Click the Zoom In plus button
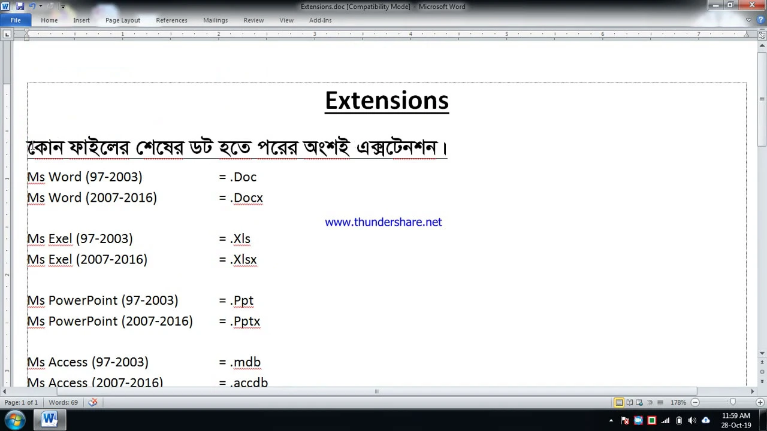This screenshot has height=431, width=767. click(760, 402)
